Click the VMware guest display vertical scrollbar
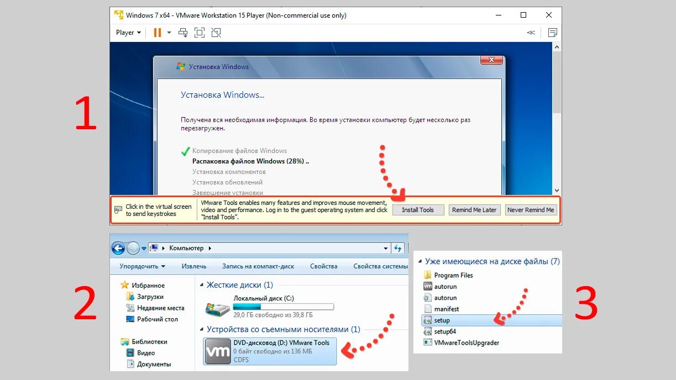676x380 pixels. pos(557,83)
